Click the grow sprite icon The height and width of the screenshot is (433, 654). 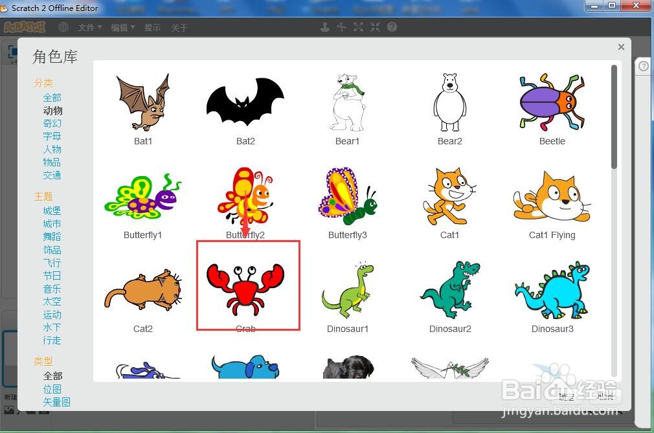tap(358, 27)
